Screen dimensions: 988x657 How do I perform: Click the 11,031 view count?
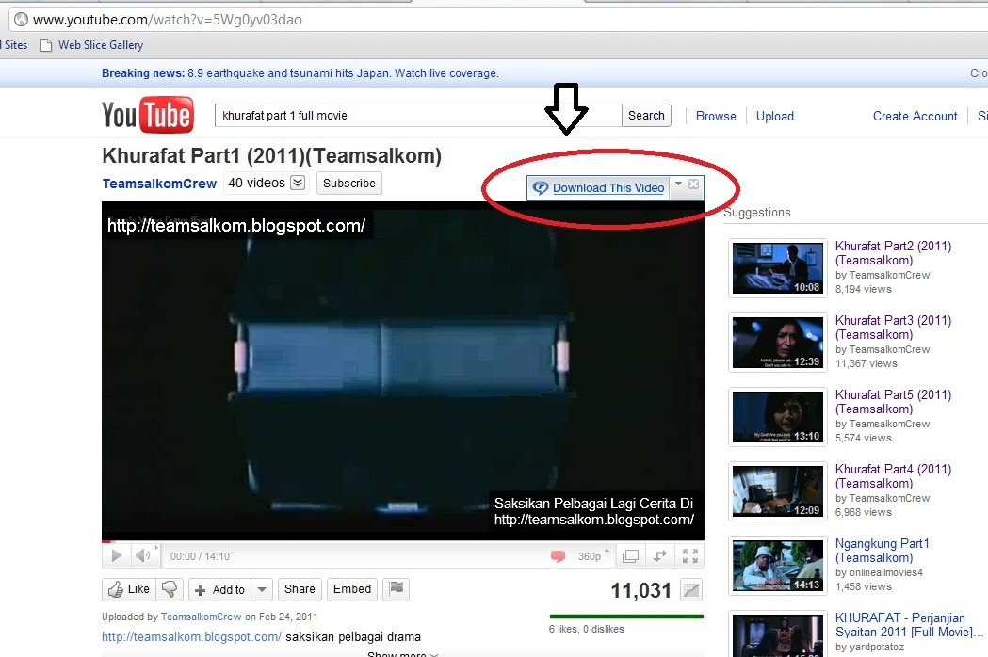click(x=640, y=590)
